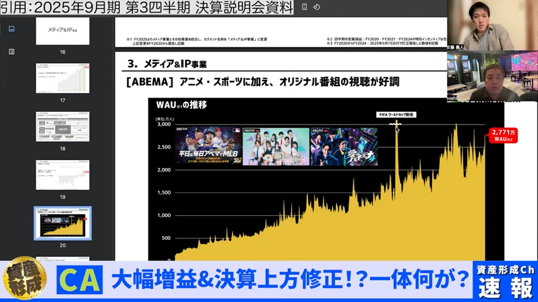Click the [ABEMA] アニメ・スポーツ headline text
This screenshot has height=302, width=538.
coord(263,82)
